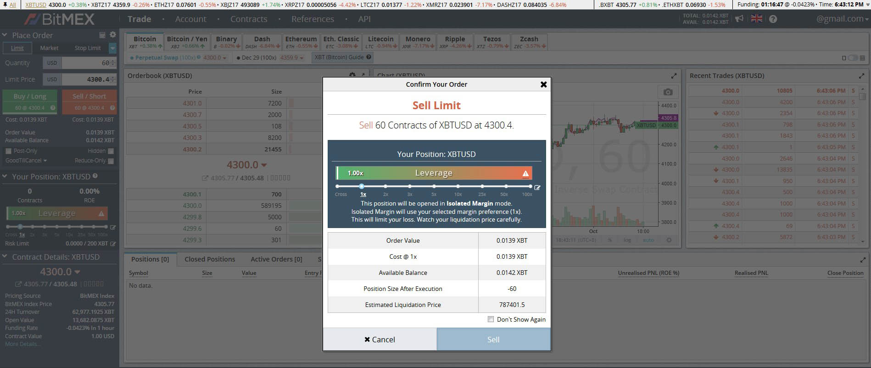Image resolution: width=871 pixels, height=368 pixels.
Task: Set sidebar leverage slider to 1x
Action: [20, 227]
